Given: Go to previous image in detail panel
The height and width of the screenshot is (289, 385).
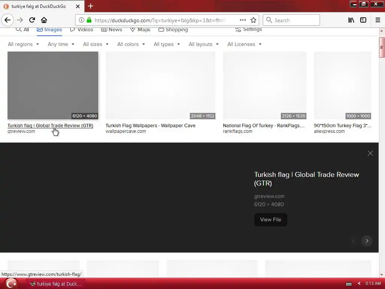Looking at the screenshot, I should pyautogui.click(x=353, y=241).
